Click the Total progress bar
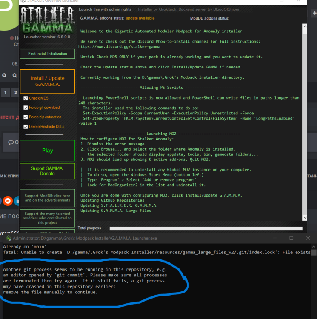 (x=206, y=228)
